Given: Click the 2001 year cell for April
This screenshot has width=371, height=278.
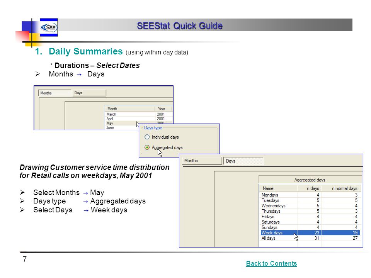Looking at the screenshot, I should click(161, 119).
